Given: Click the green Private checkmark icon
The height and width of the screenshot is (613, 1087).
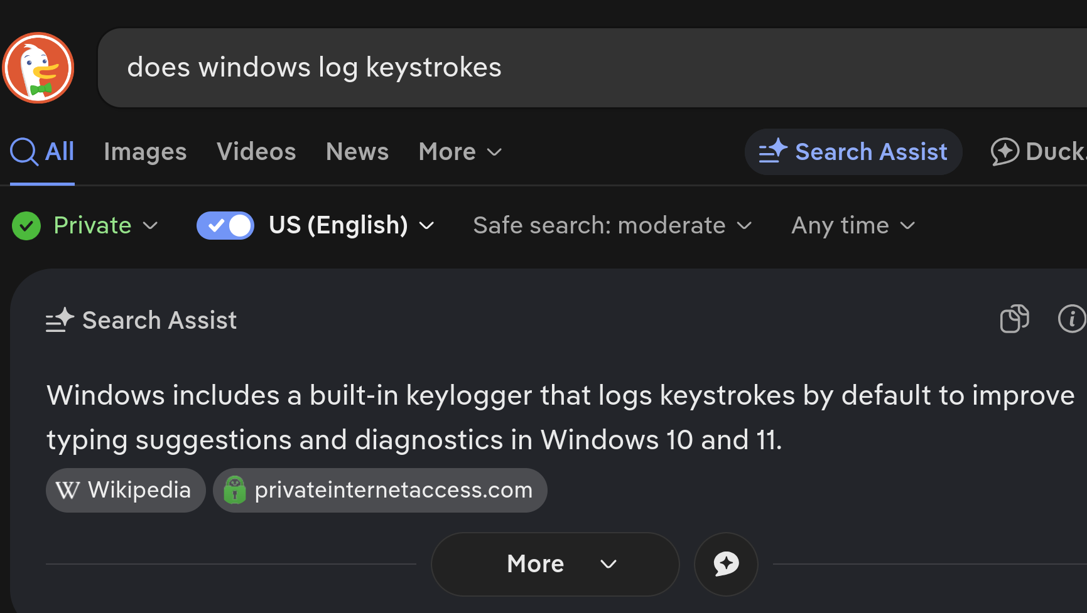Looking at the screenshot, I should coord(26,226).
